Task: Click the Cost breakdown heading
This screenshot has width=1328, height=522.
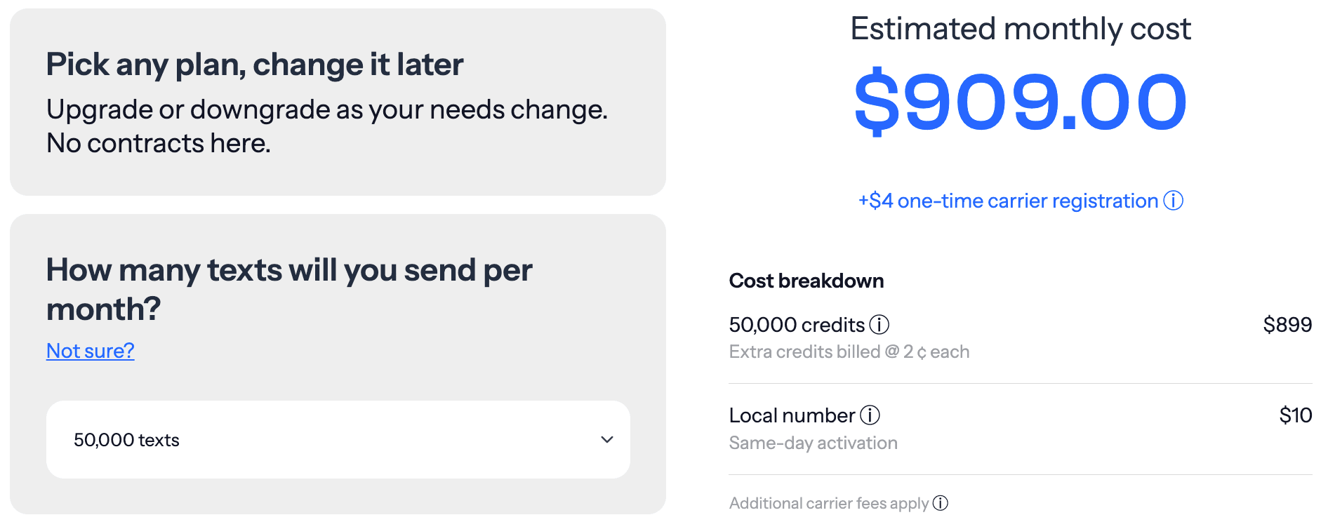Action: pos(806,281)
